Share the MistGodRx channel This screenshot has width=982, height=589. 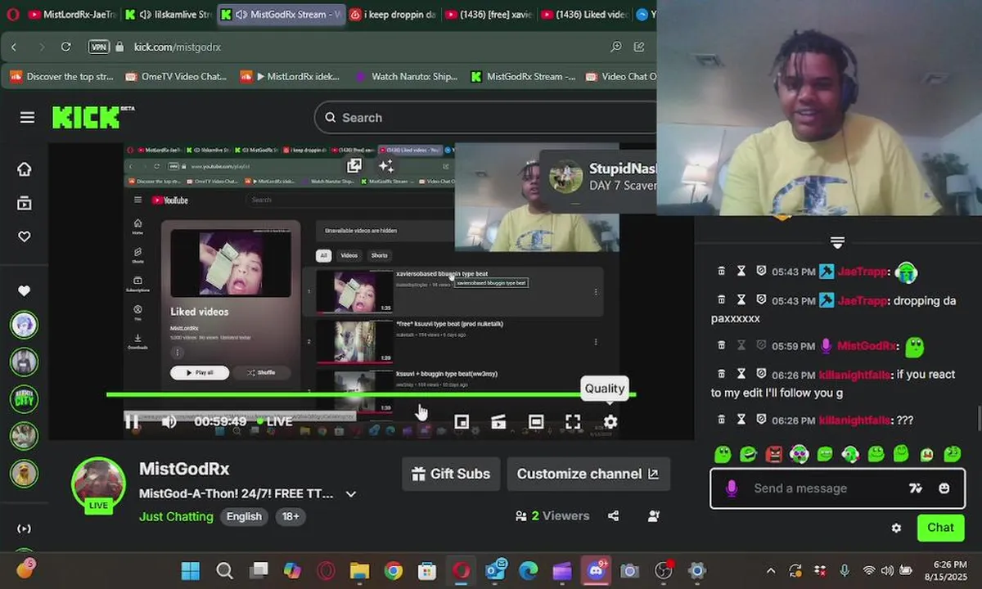click(614, 516)
